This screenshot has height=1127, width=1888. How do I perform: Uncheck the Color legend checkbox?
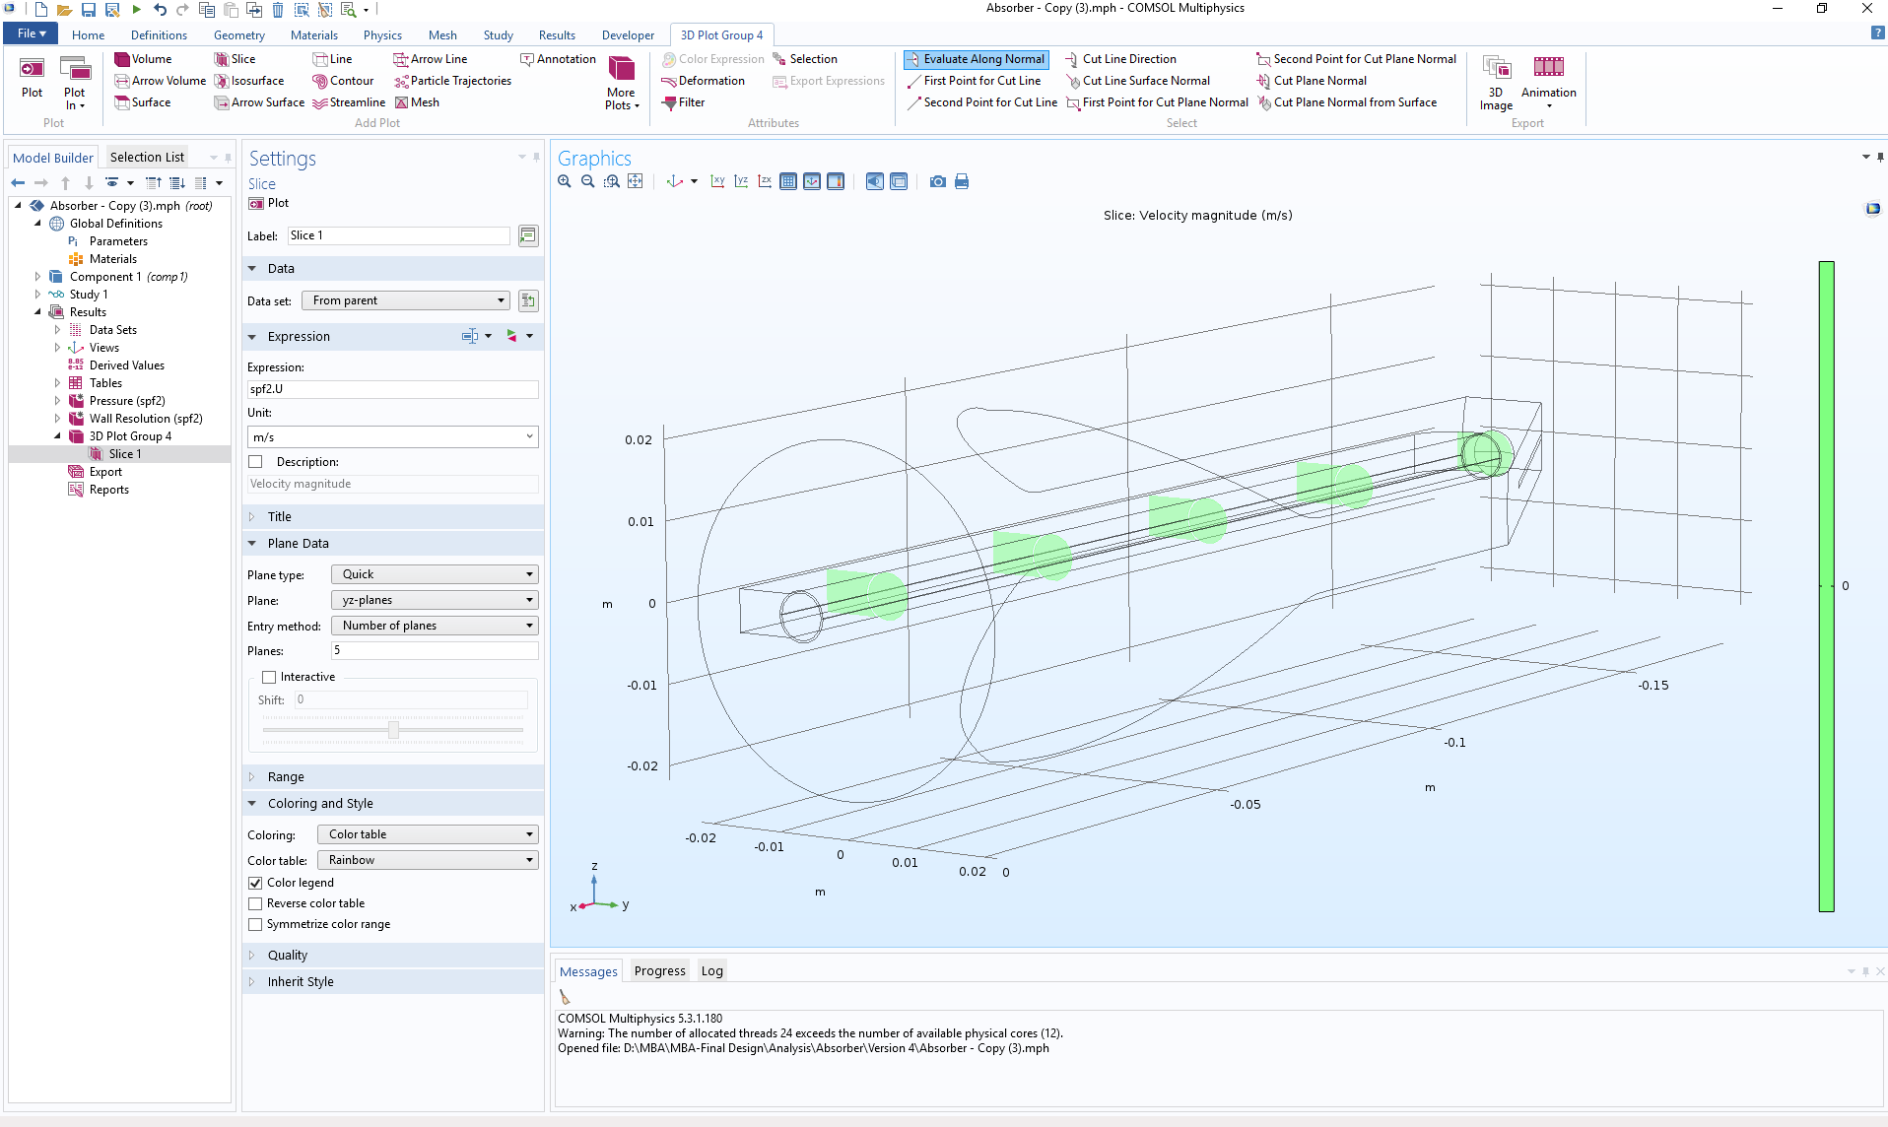point(256,883)
